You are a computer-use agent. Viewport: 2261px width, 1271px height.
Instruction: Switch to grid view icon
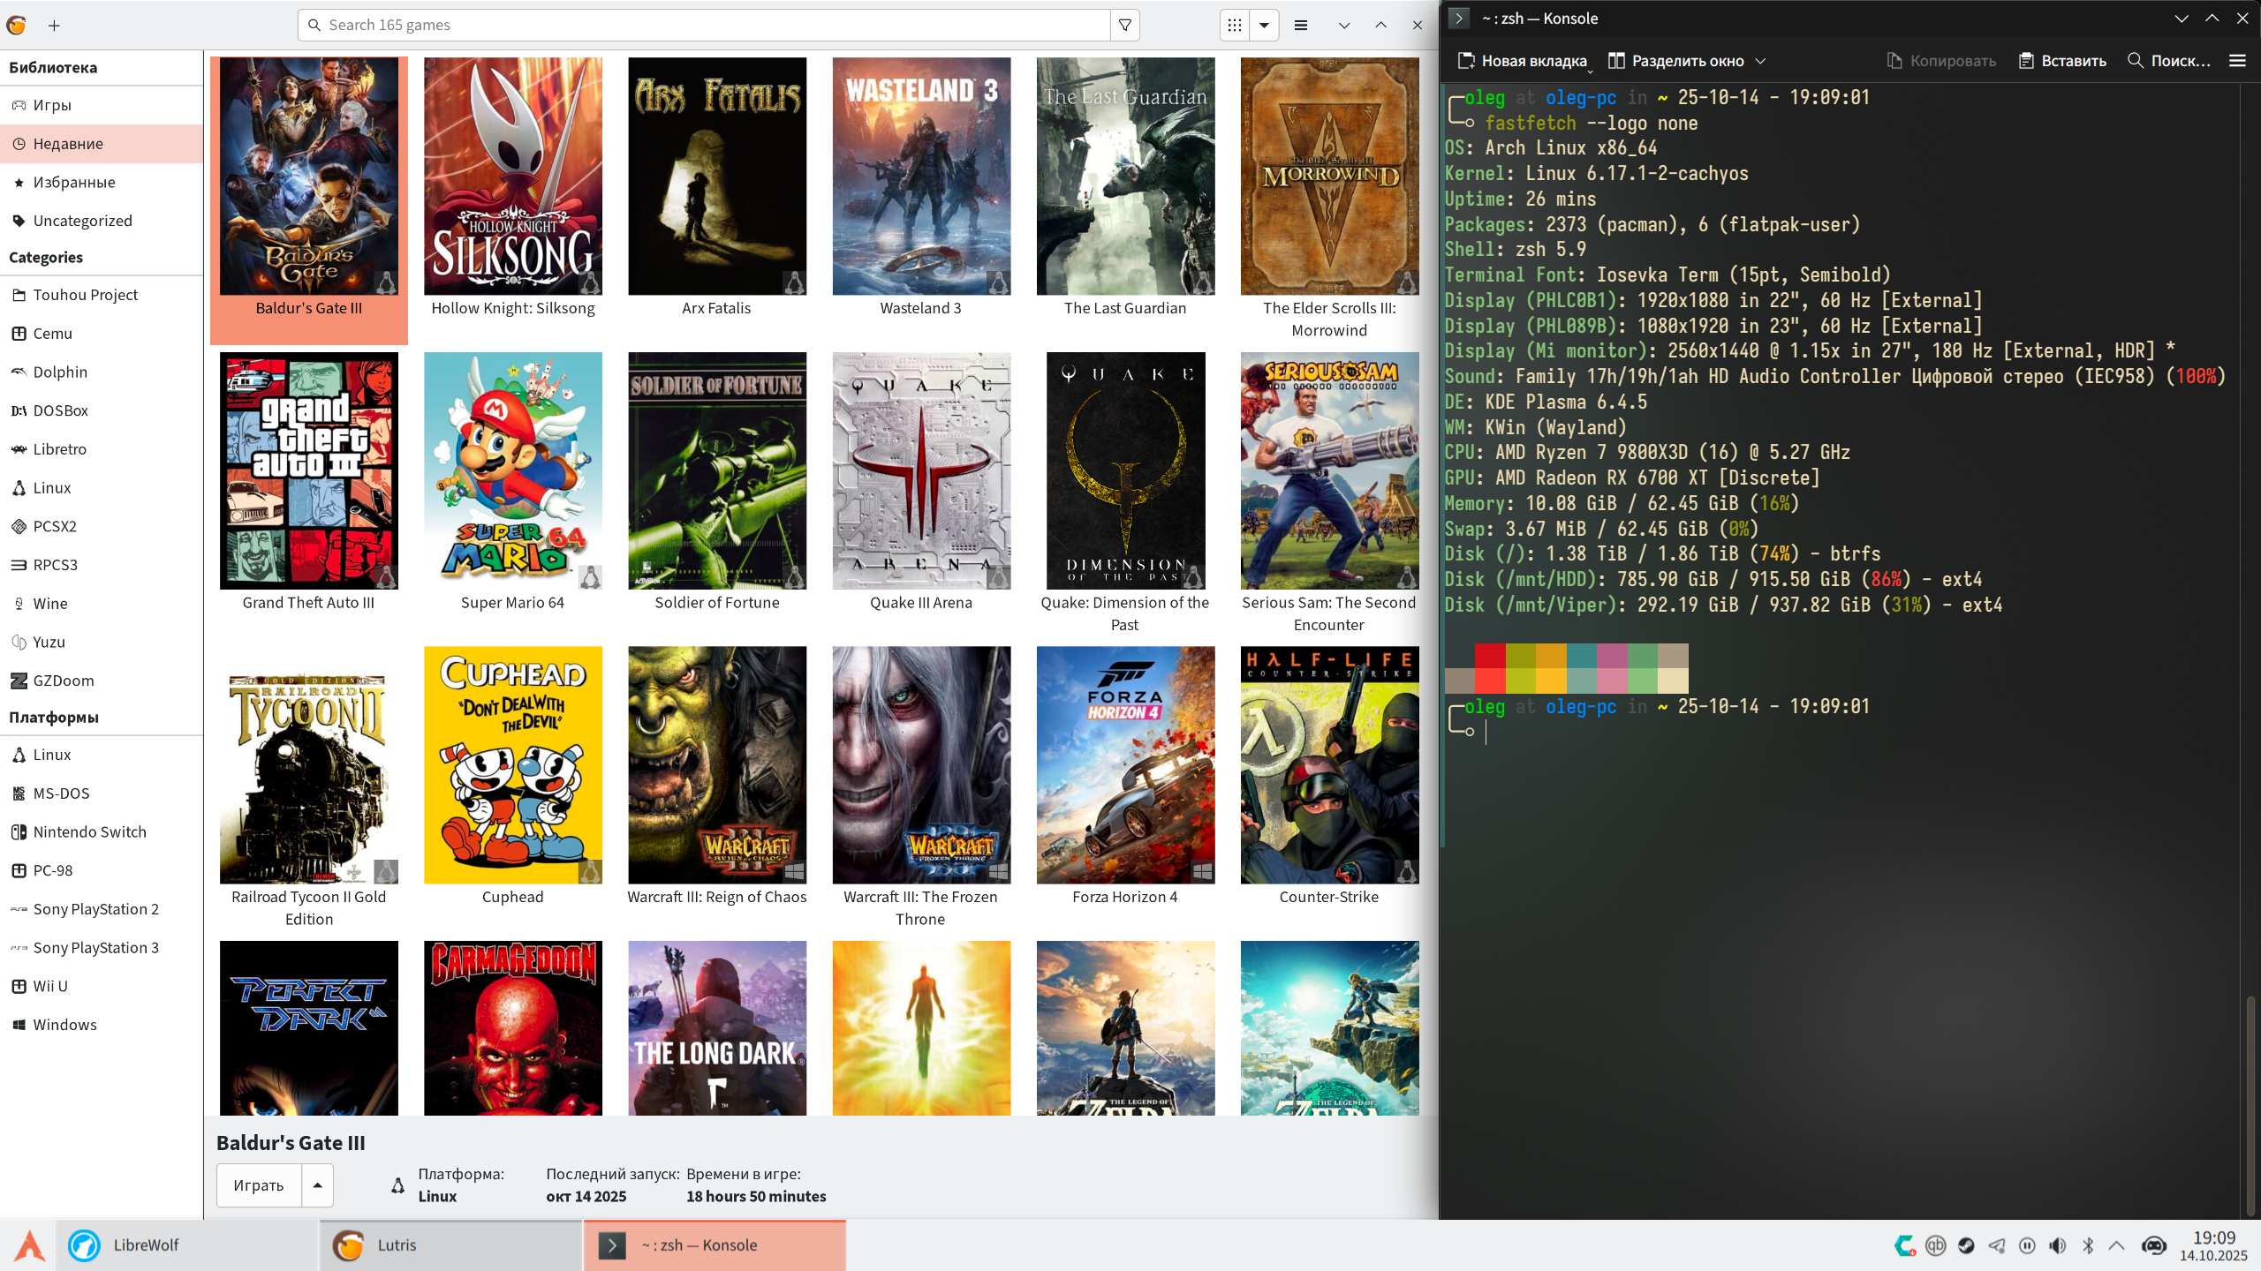tap(1235, 25)
